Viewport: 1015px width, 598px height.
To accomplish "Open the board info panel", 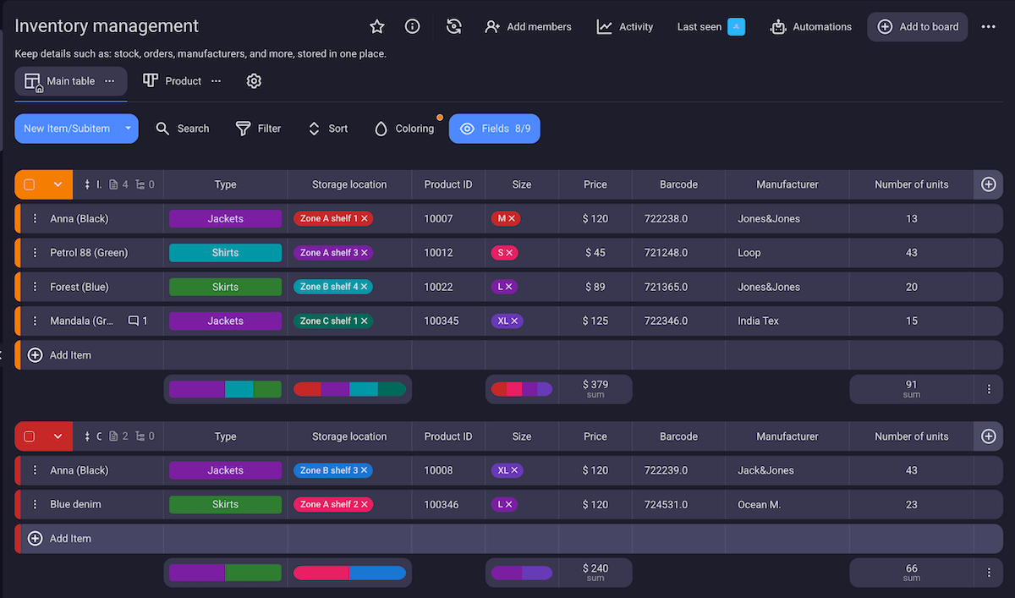I will pos(413,26).
